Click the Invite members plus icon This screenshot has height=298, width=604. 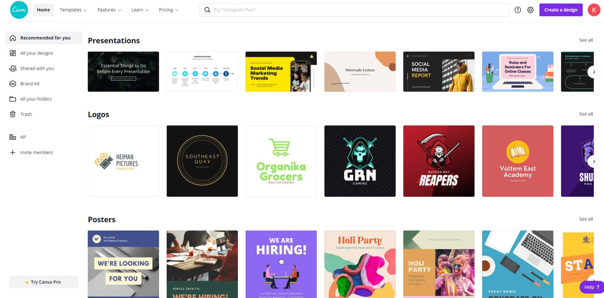tap(13, 153)
